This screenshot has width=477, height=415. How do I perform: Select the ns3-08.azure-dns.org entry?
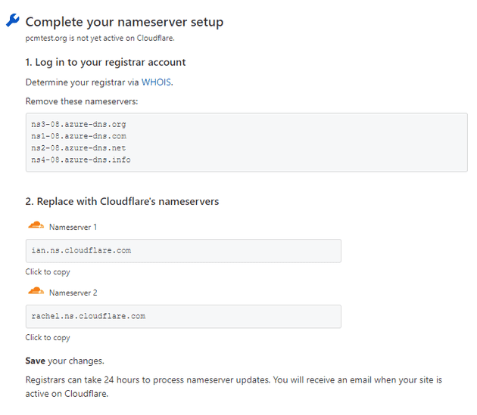pyautogui.click(x=79, y=124)
